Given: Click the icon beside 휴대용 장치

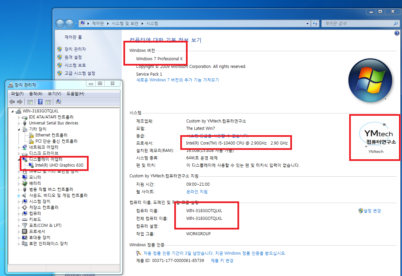Looking at the screenshot, I should [x=25, y=238].
